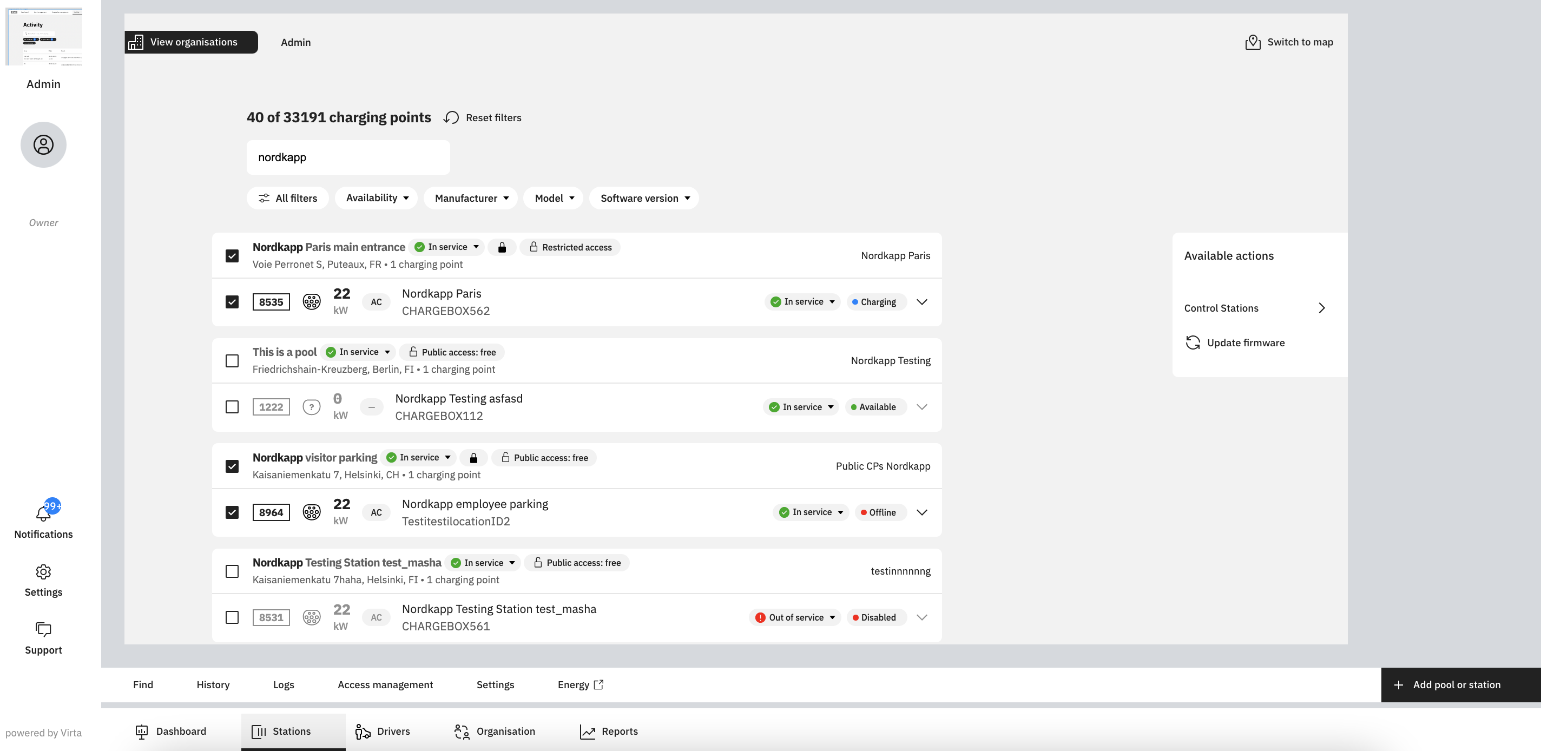Switch to the Logs tab

click(284, 684)
